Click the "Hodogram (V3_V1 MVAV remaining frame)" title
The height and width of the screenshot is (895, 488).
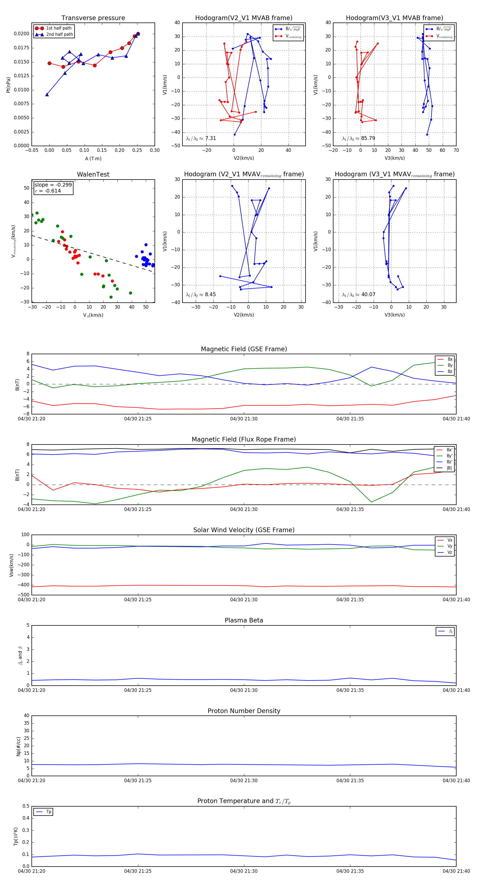pyautogui.click(x=394, y=174)
